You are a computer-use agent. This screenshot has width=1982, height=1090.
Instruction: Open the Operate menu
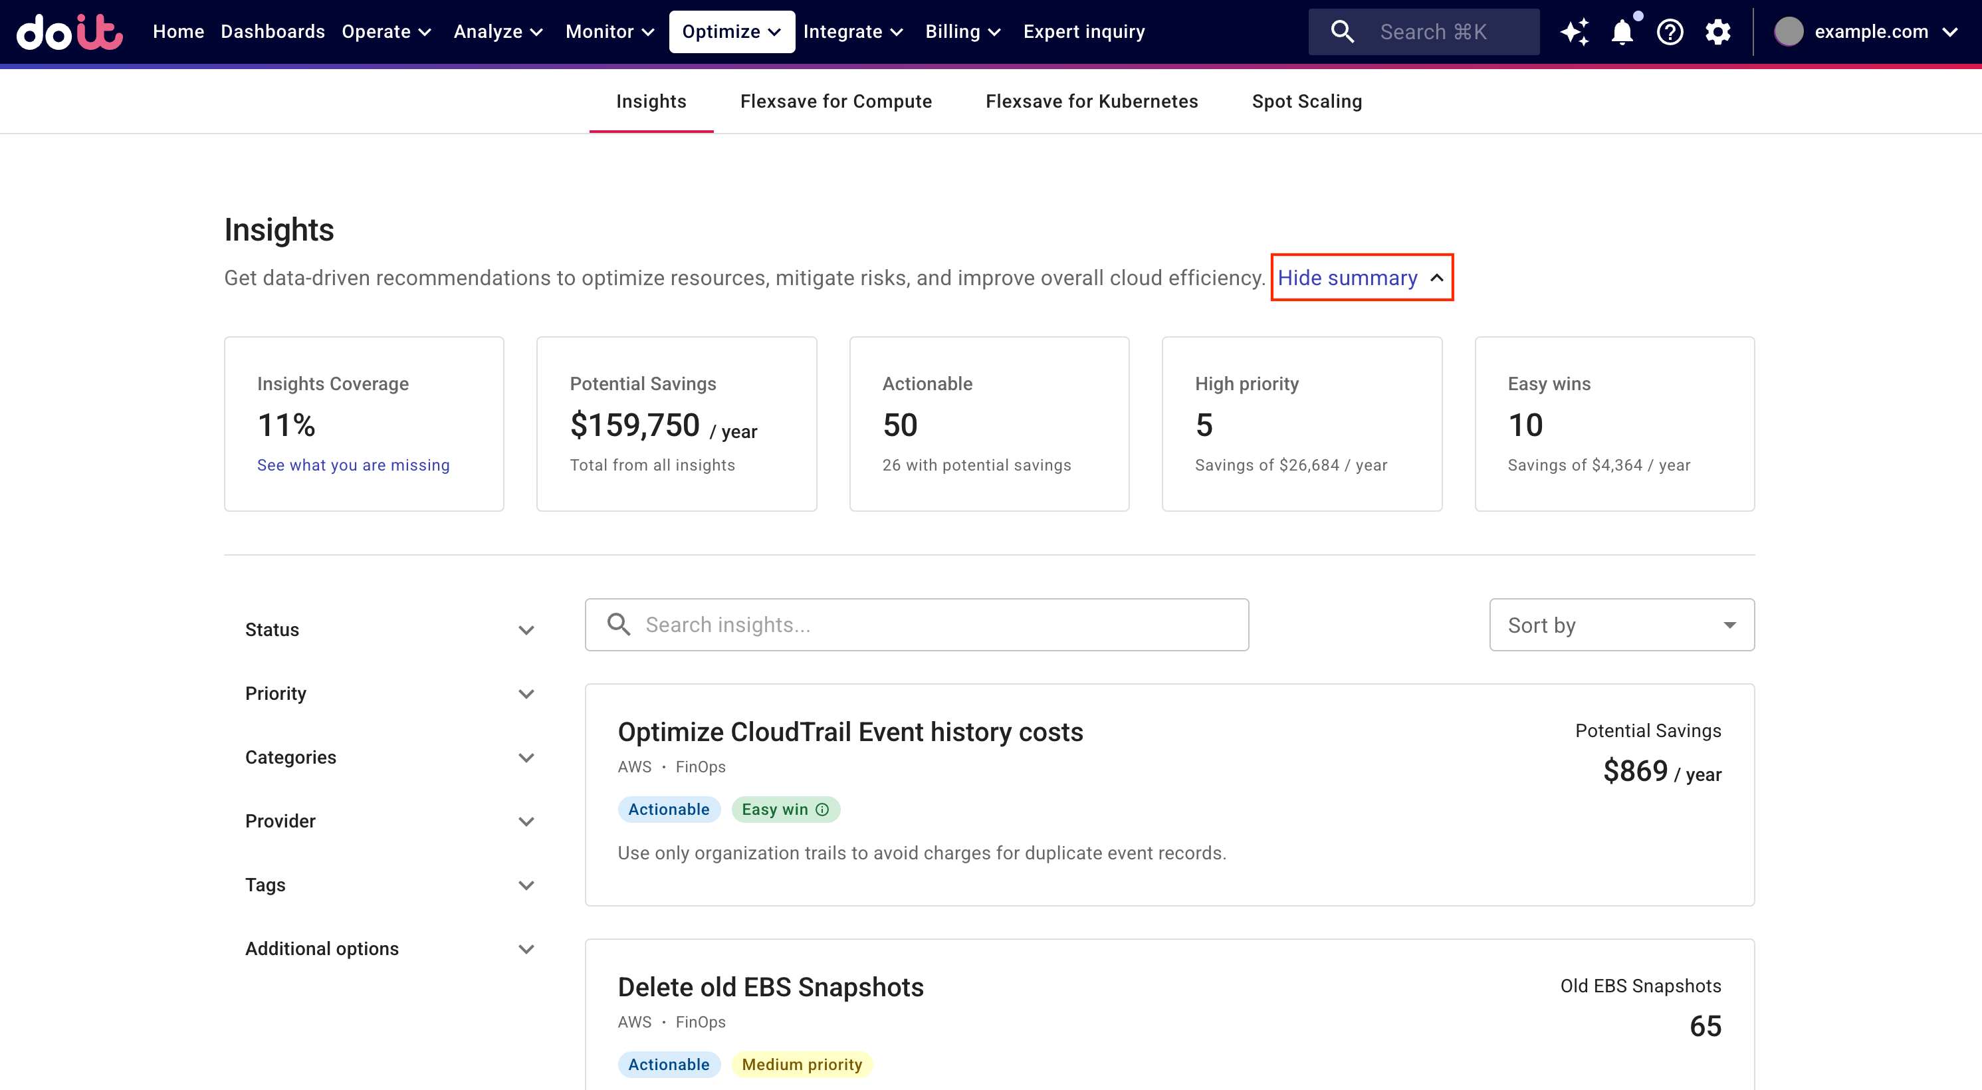click(x=386, y=31)
